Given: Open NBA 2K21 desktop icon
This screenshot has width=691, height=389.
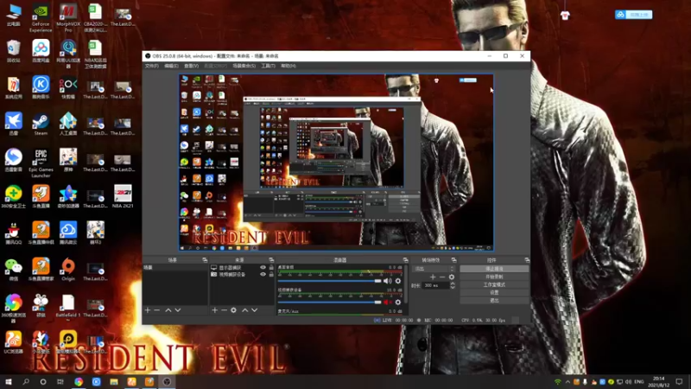Looking at the screenshot, I should point(123,197).
